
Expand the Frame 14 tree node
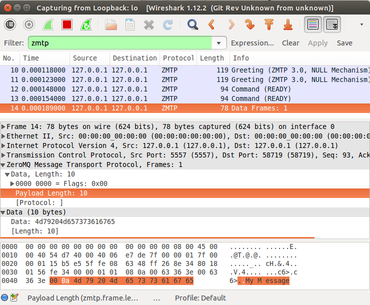[3, 126]
